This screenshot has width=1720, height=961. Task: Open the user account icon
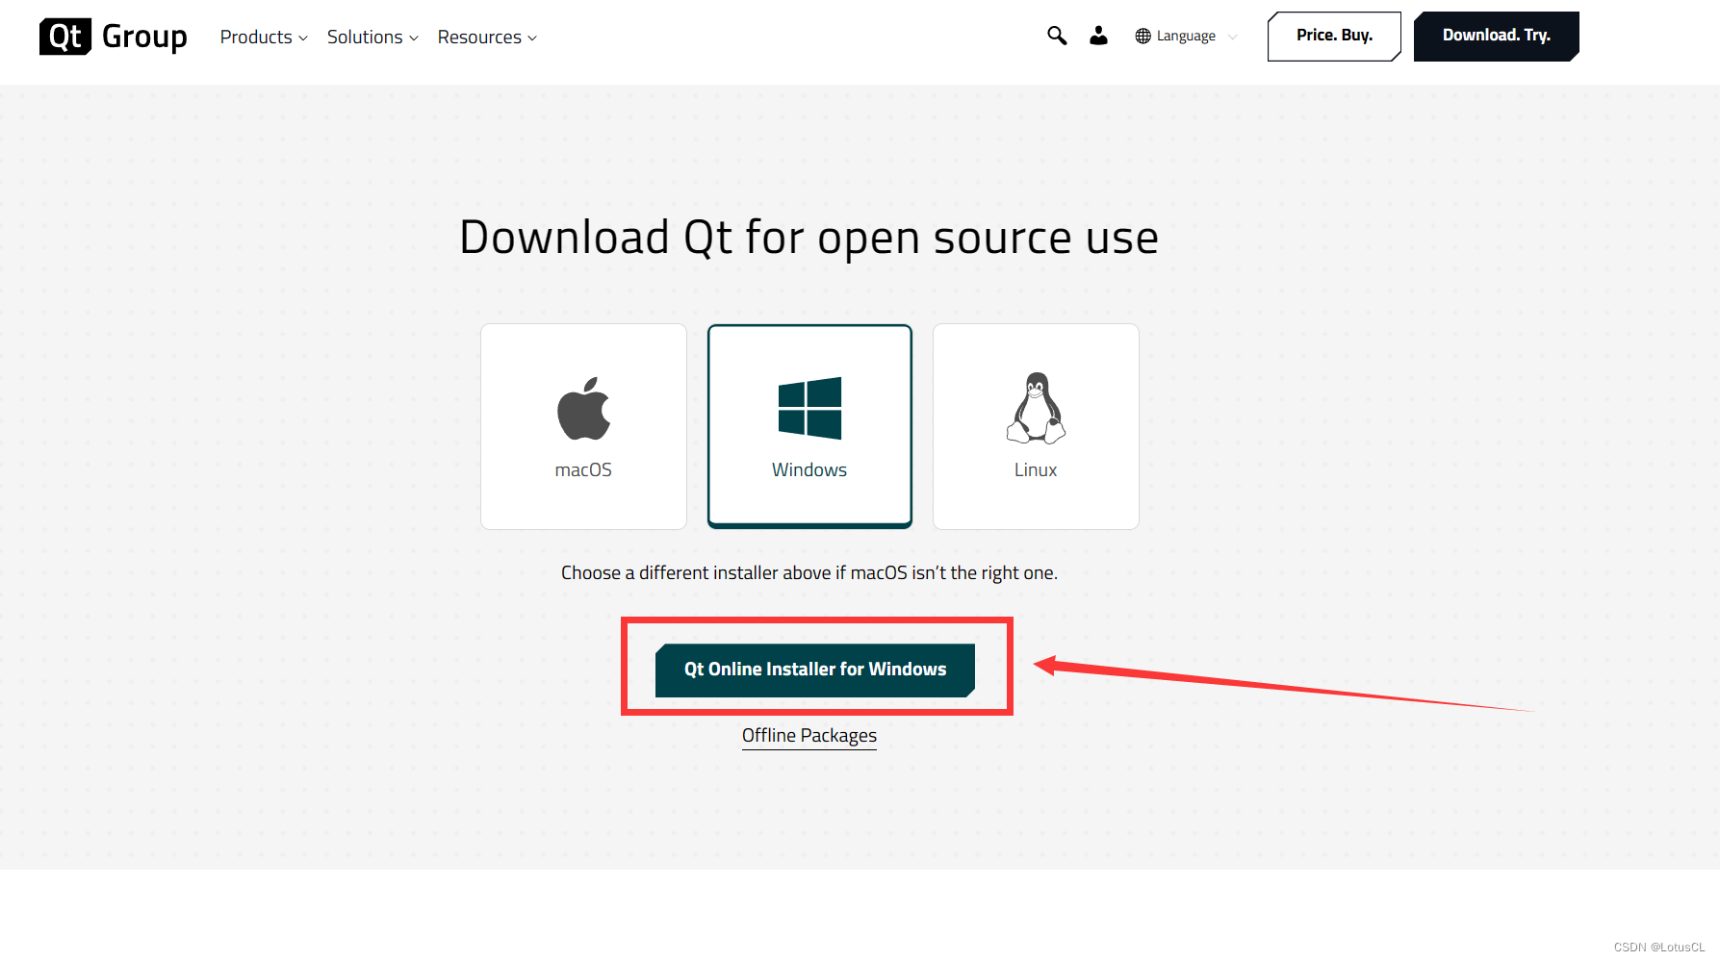pos(1098,36)
